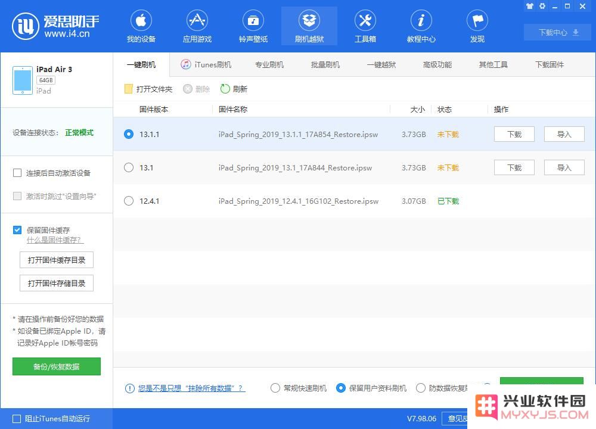Click 打开固件缓存目录 button

click(57, 260)
